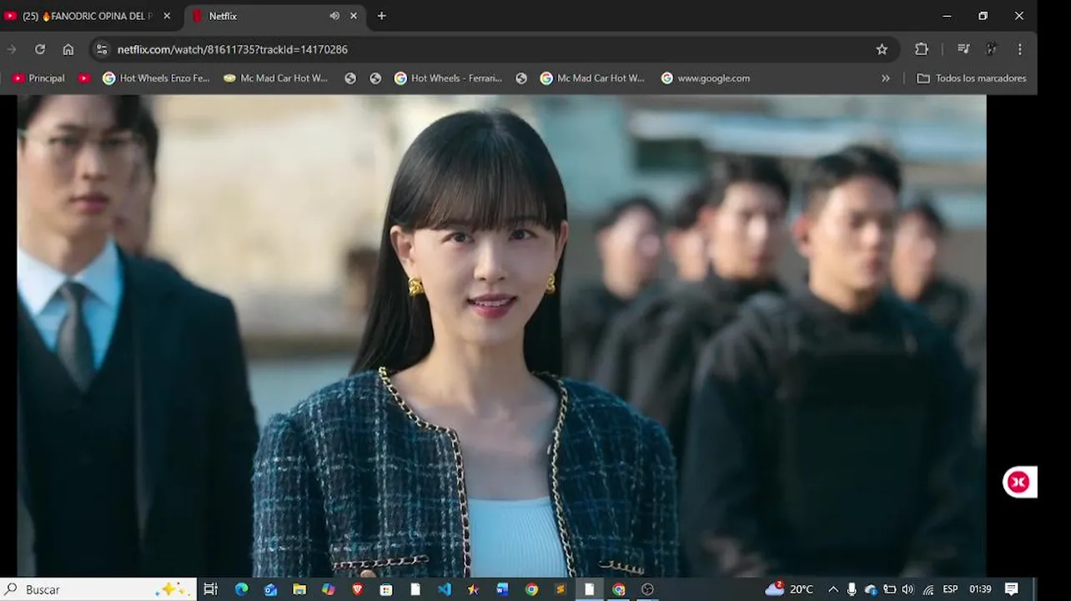This screenshot has height=601, width=1071.
Task: Close the Netflix tab
Action: [x=354, y=16]
